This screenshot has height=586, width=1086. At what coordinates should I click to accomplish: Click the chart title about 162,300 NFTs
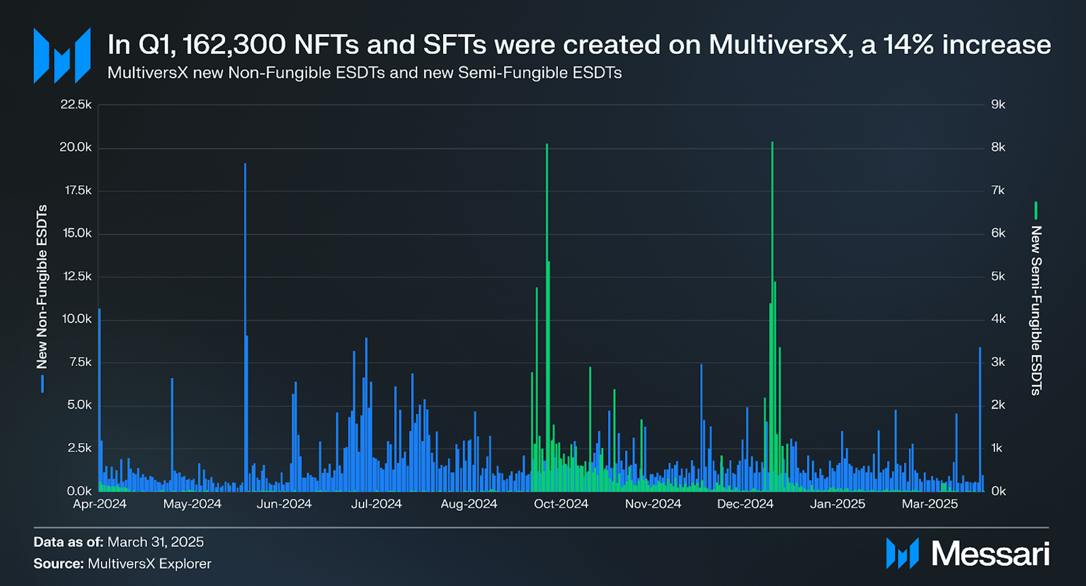click(579, 45)
